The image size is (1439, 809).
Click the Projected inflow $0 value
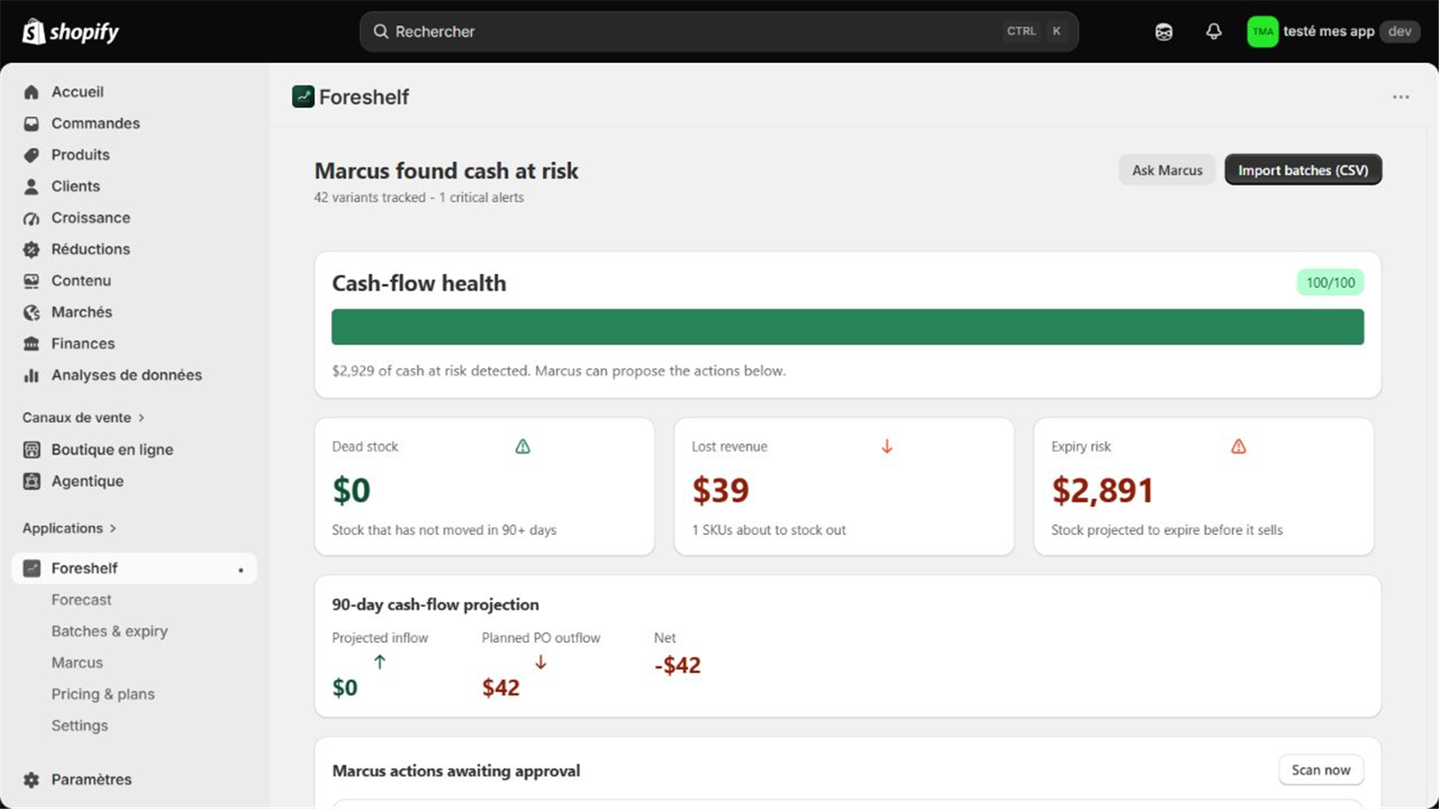click(x=344, y=688)
